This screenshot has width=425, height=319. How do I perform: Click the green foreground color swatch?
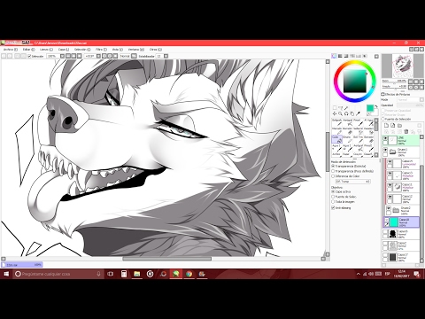370,108
